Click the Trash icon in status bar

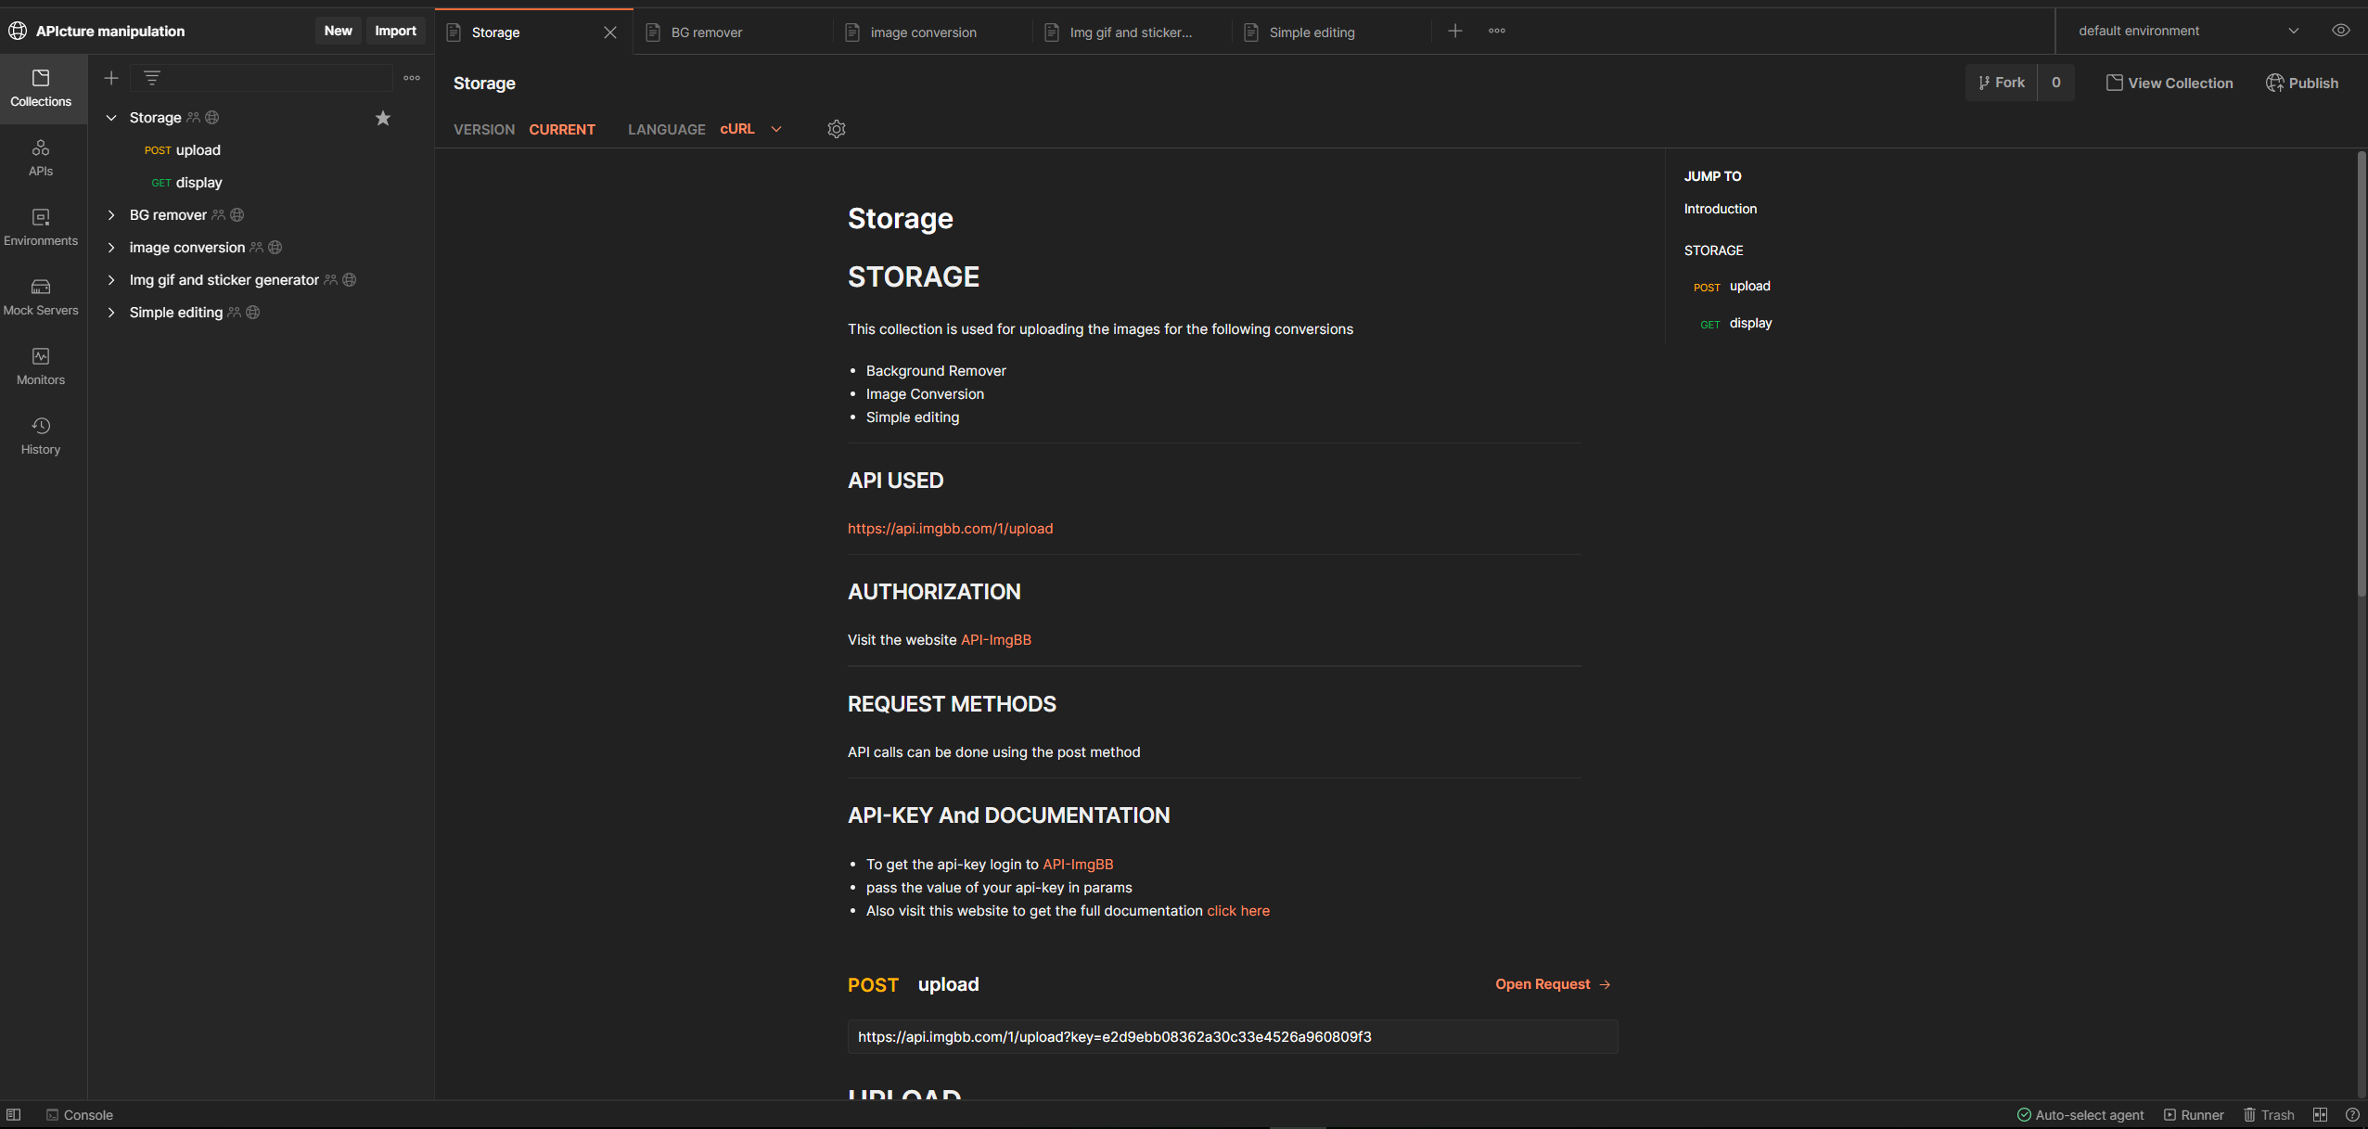[2268, 1114]
